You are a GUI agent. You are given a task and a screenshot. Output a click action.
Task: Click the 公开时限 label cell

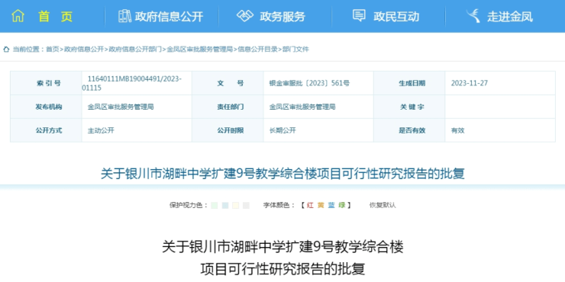click(x=228, y=130)
